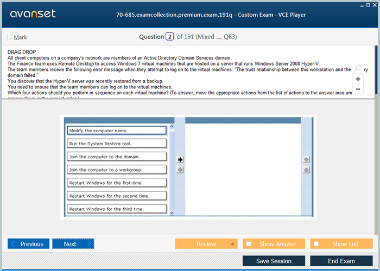Click Save Session
This screenshot has width=380, height=271.
tap(274, 261)
